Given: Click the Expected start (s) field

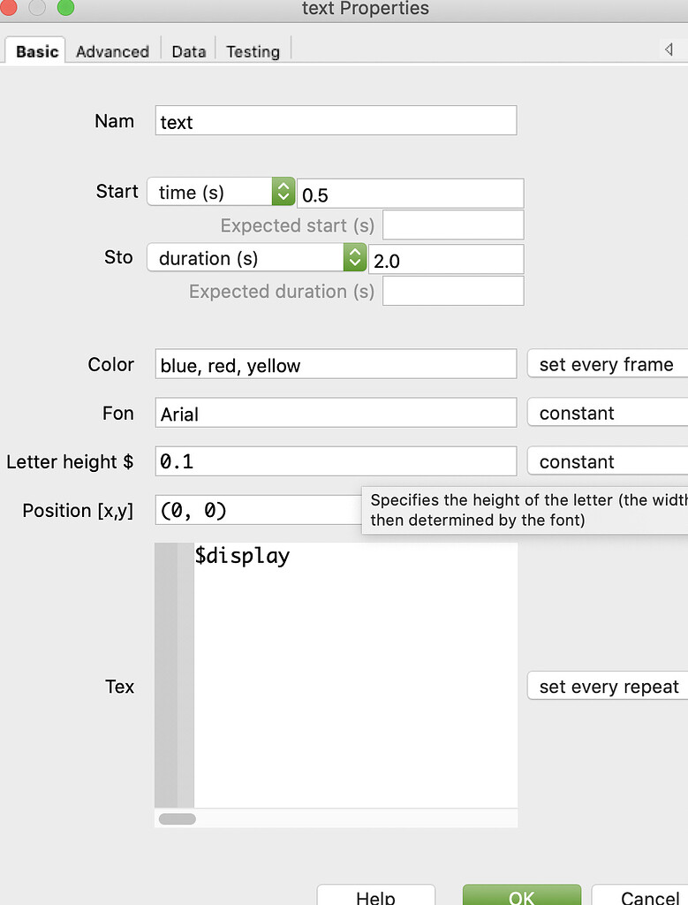Looking at the screenshot, I should coord(452,224).
